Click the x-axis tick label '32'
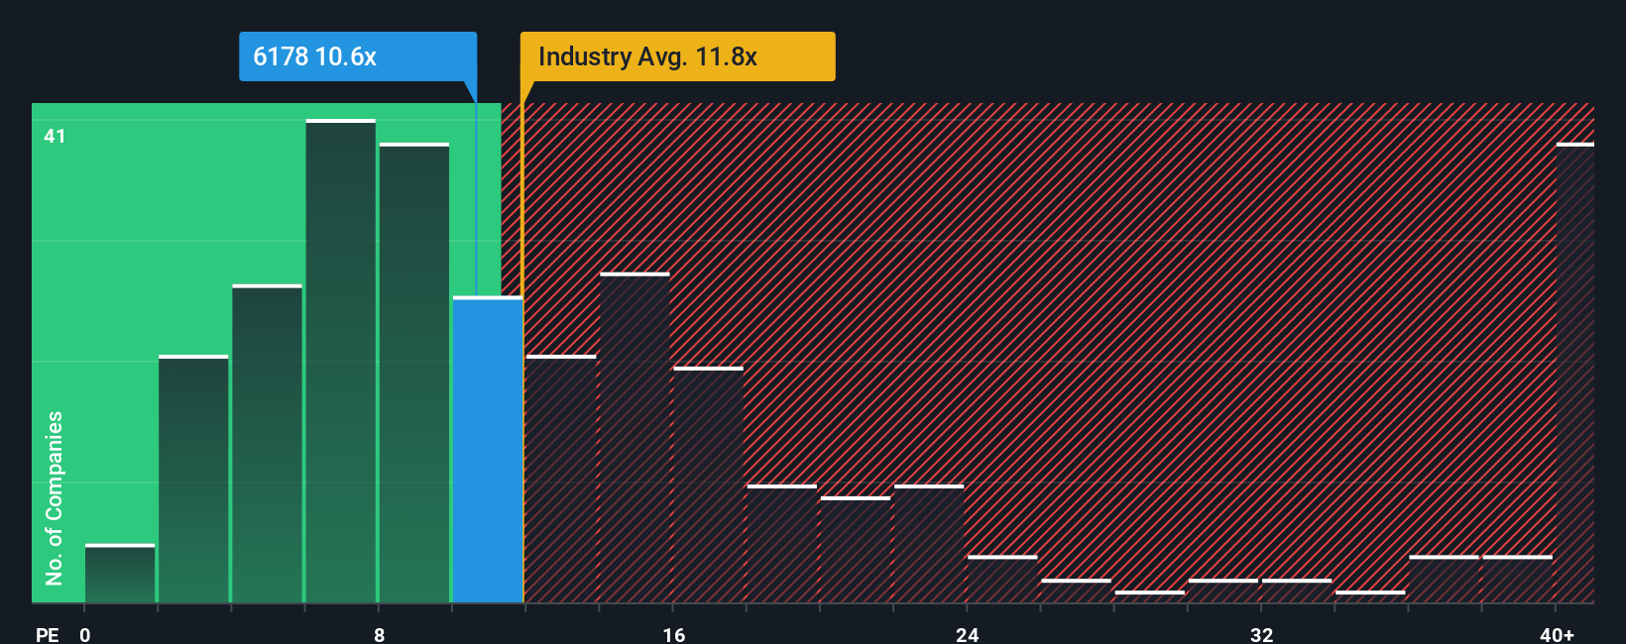Screen dimensions: 1626x644 pyautogui.click(x=1261, y=634)
